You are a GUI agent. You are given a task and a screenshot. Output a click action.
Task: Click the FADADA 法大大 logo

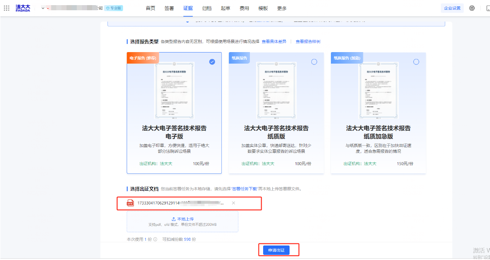23,8
